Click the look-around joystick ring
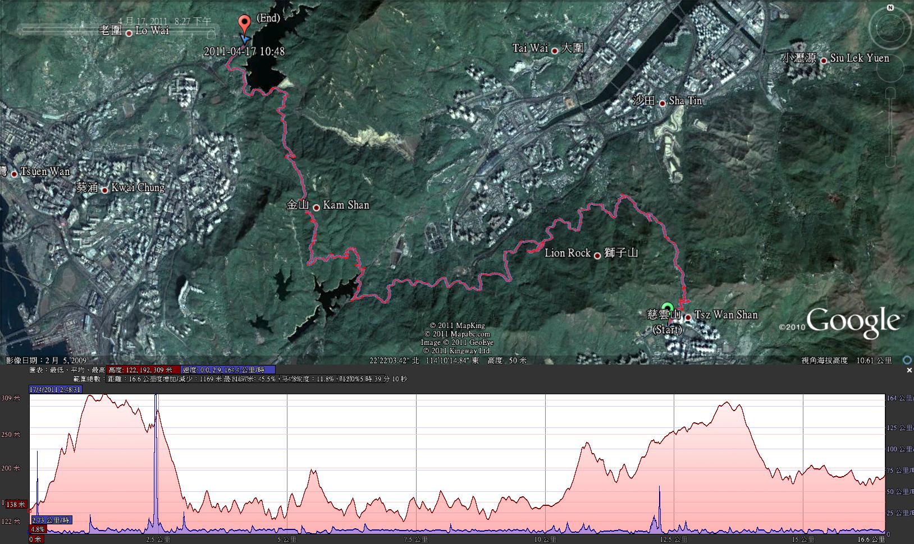This screenshot has width=914, height=544. pos(890,28)
